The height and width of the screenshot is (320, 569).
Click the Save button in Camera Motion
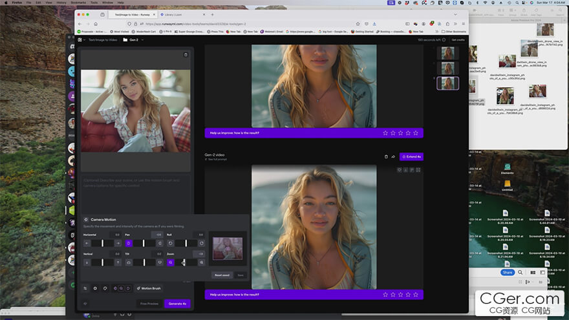click(241, 275)
